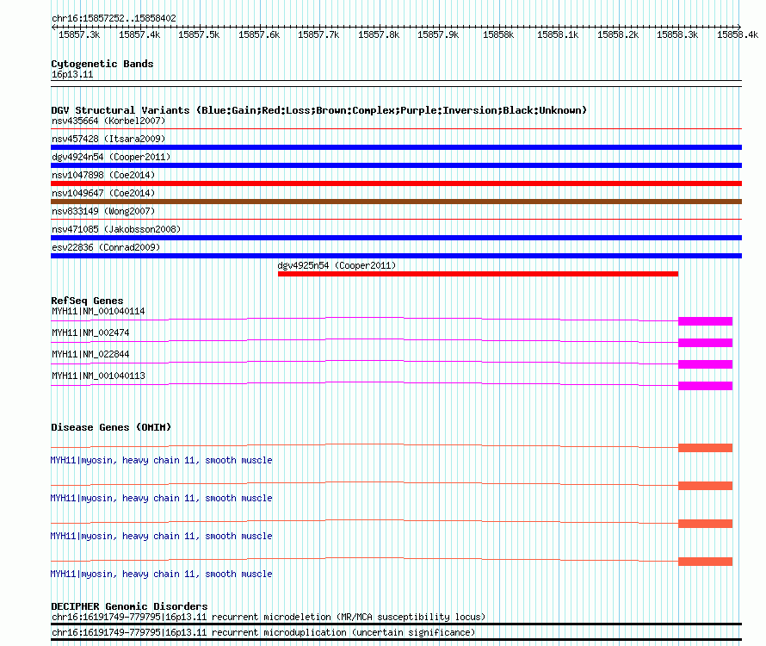Viewport: 766px width, 646px height.
Task: Open the Disease Genes (OMIM) track heading
Action: [111, 427]
